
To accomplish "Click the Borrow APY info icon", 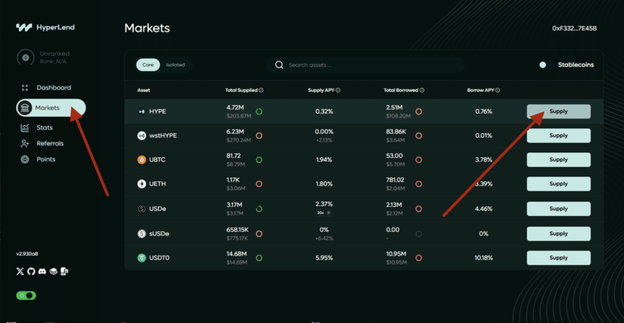I will coord(497,90).
